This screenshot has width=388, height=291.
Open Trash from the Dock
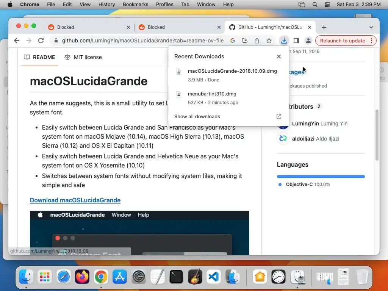pos(362,277)
